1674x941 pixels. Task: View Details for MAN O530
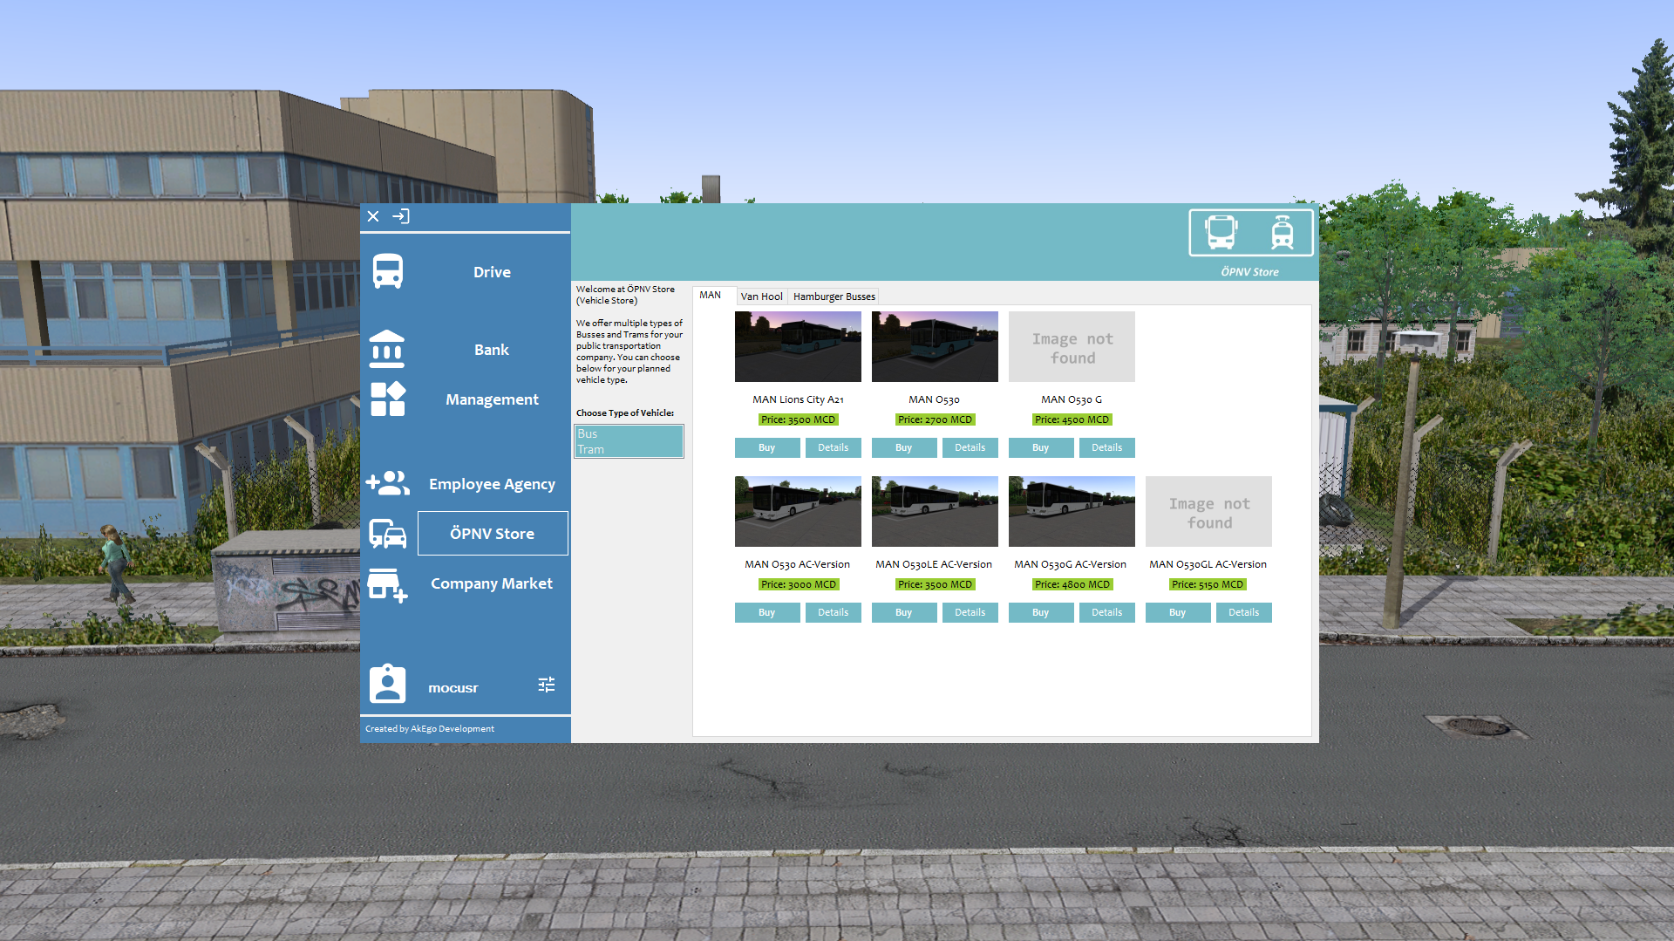970,447
